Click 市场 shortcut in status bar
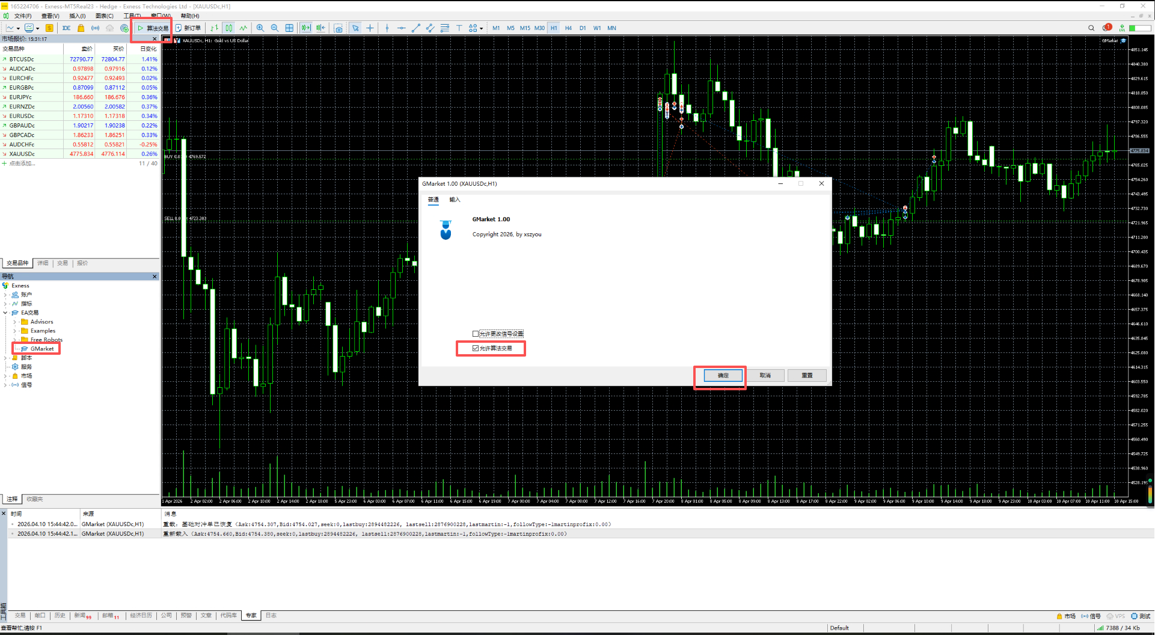 (x=1066, y=616)
